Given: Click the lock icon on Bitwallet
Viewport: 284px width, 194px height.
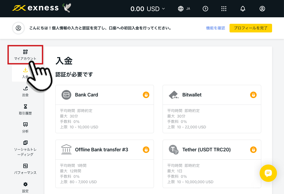Looking at the screenshot, I should [253, 95].
